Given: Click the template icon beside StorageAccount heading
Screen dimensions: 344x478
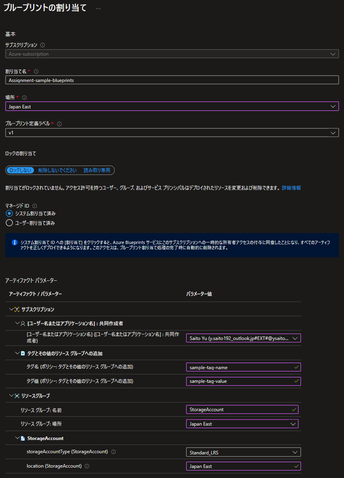Looking at the screenshot, I should [23, 438].
